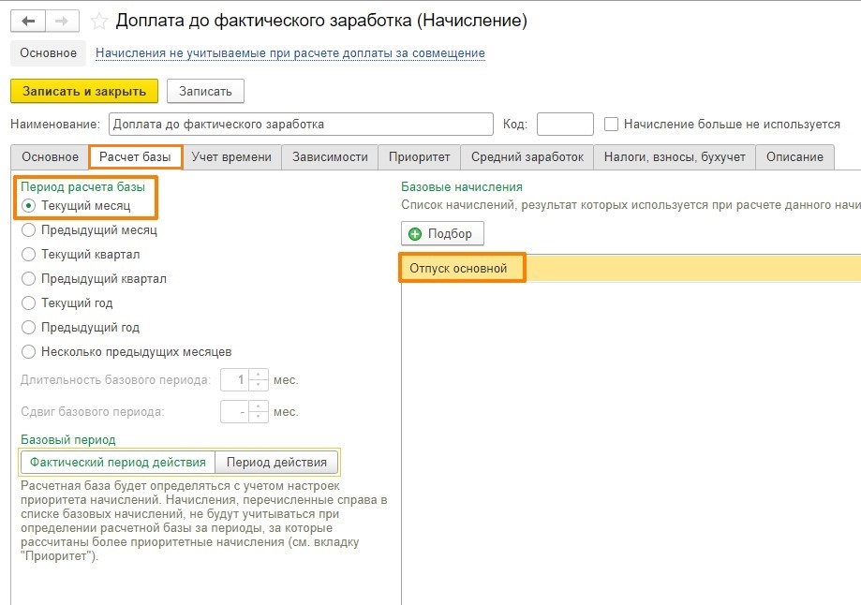
Task: Decrease Сдвиг базового периода stepper down arrow
Action: point(259,418)
